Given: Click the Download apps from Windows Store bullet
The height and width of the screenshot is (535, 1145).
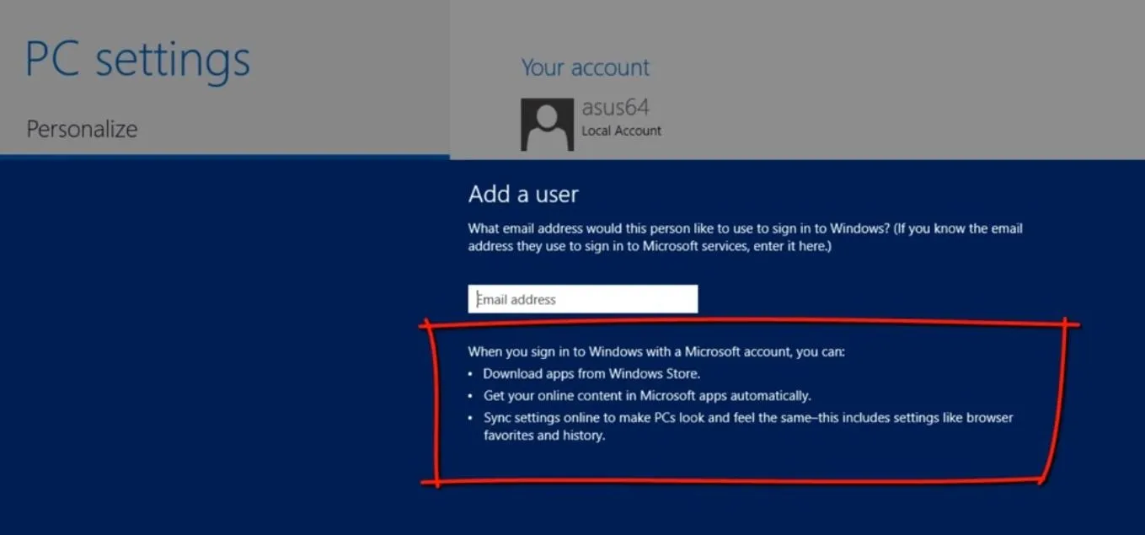Looking at the screenshot, I should tap(591, 373).
